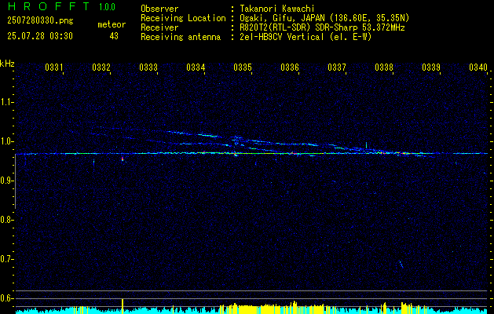
Task: Click the 0.6 kHz axis label
Action: (x=6, y=298)
